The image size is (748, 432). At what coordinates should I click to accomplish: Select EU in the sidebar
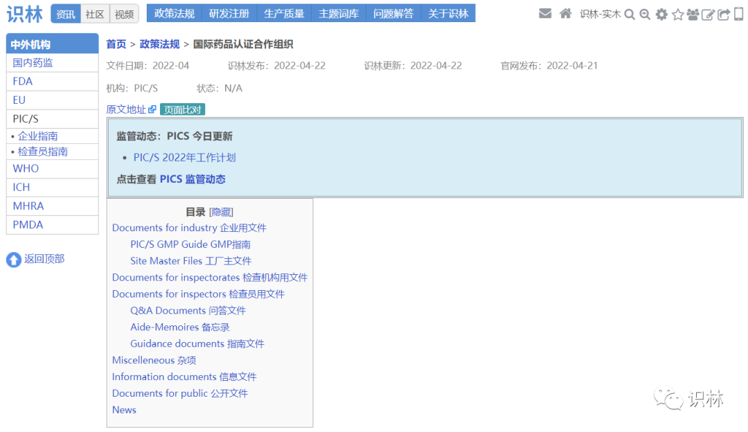pos(53,100)
